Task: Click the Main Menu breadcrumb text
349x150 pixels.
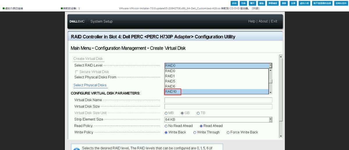Action: (x=81, y=48)
